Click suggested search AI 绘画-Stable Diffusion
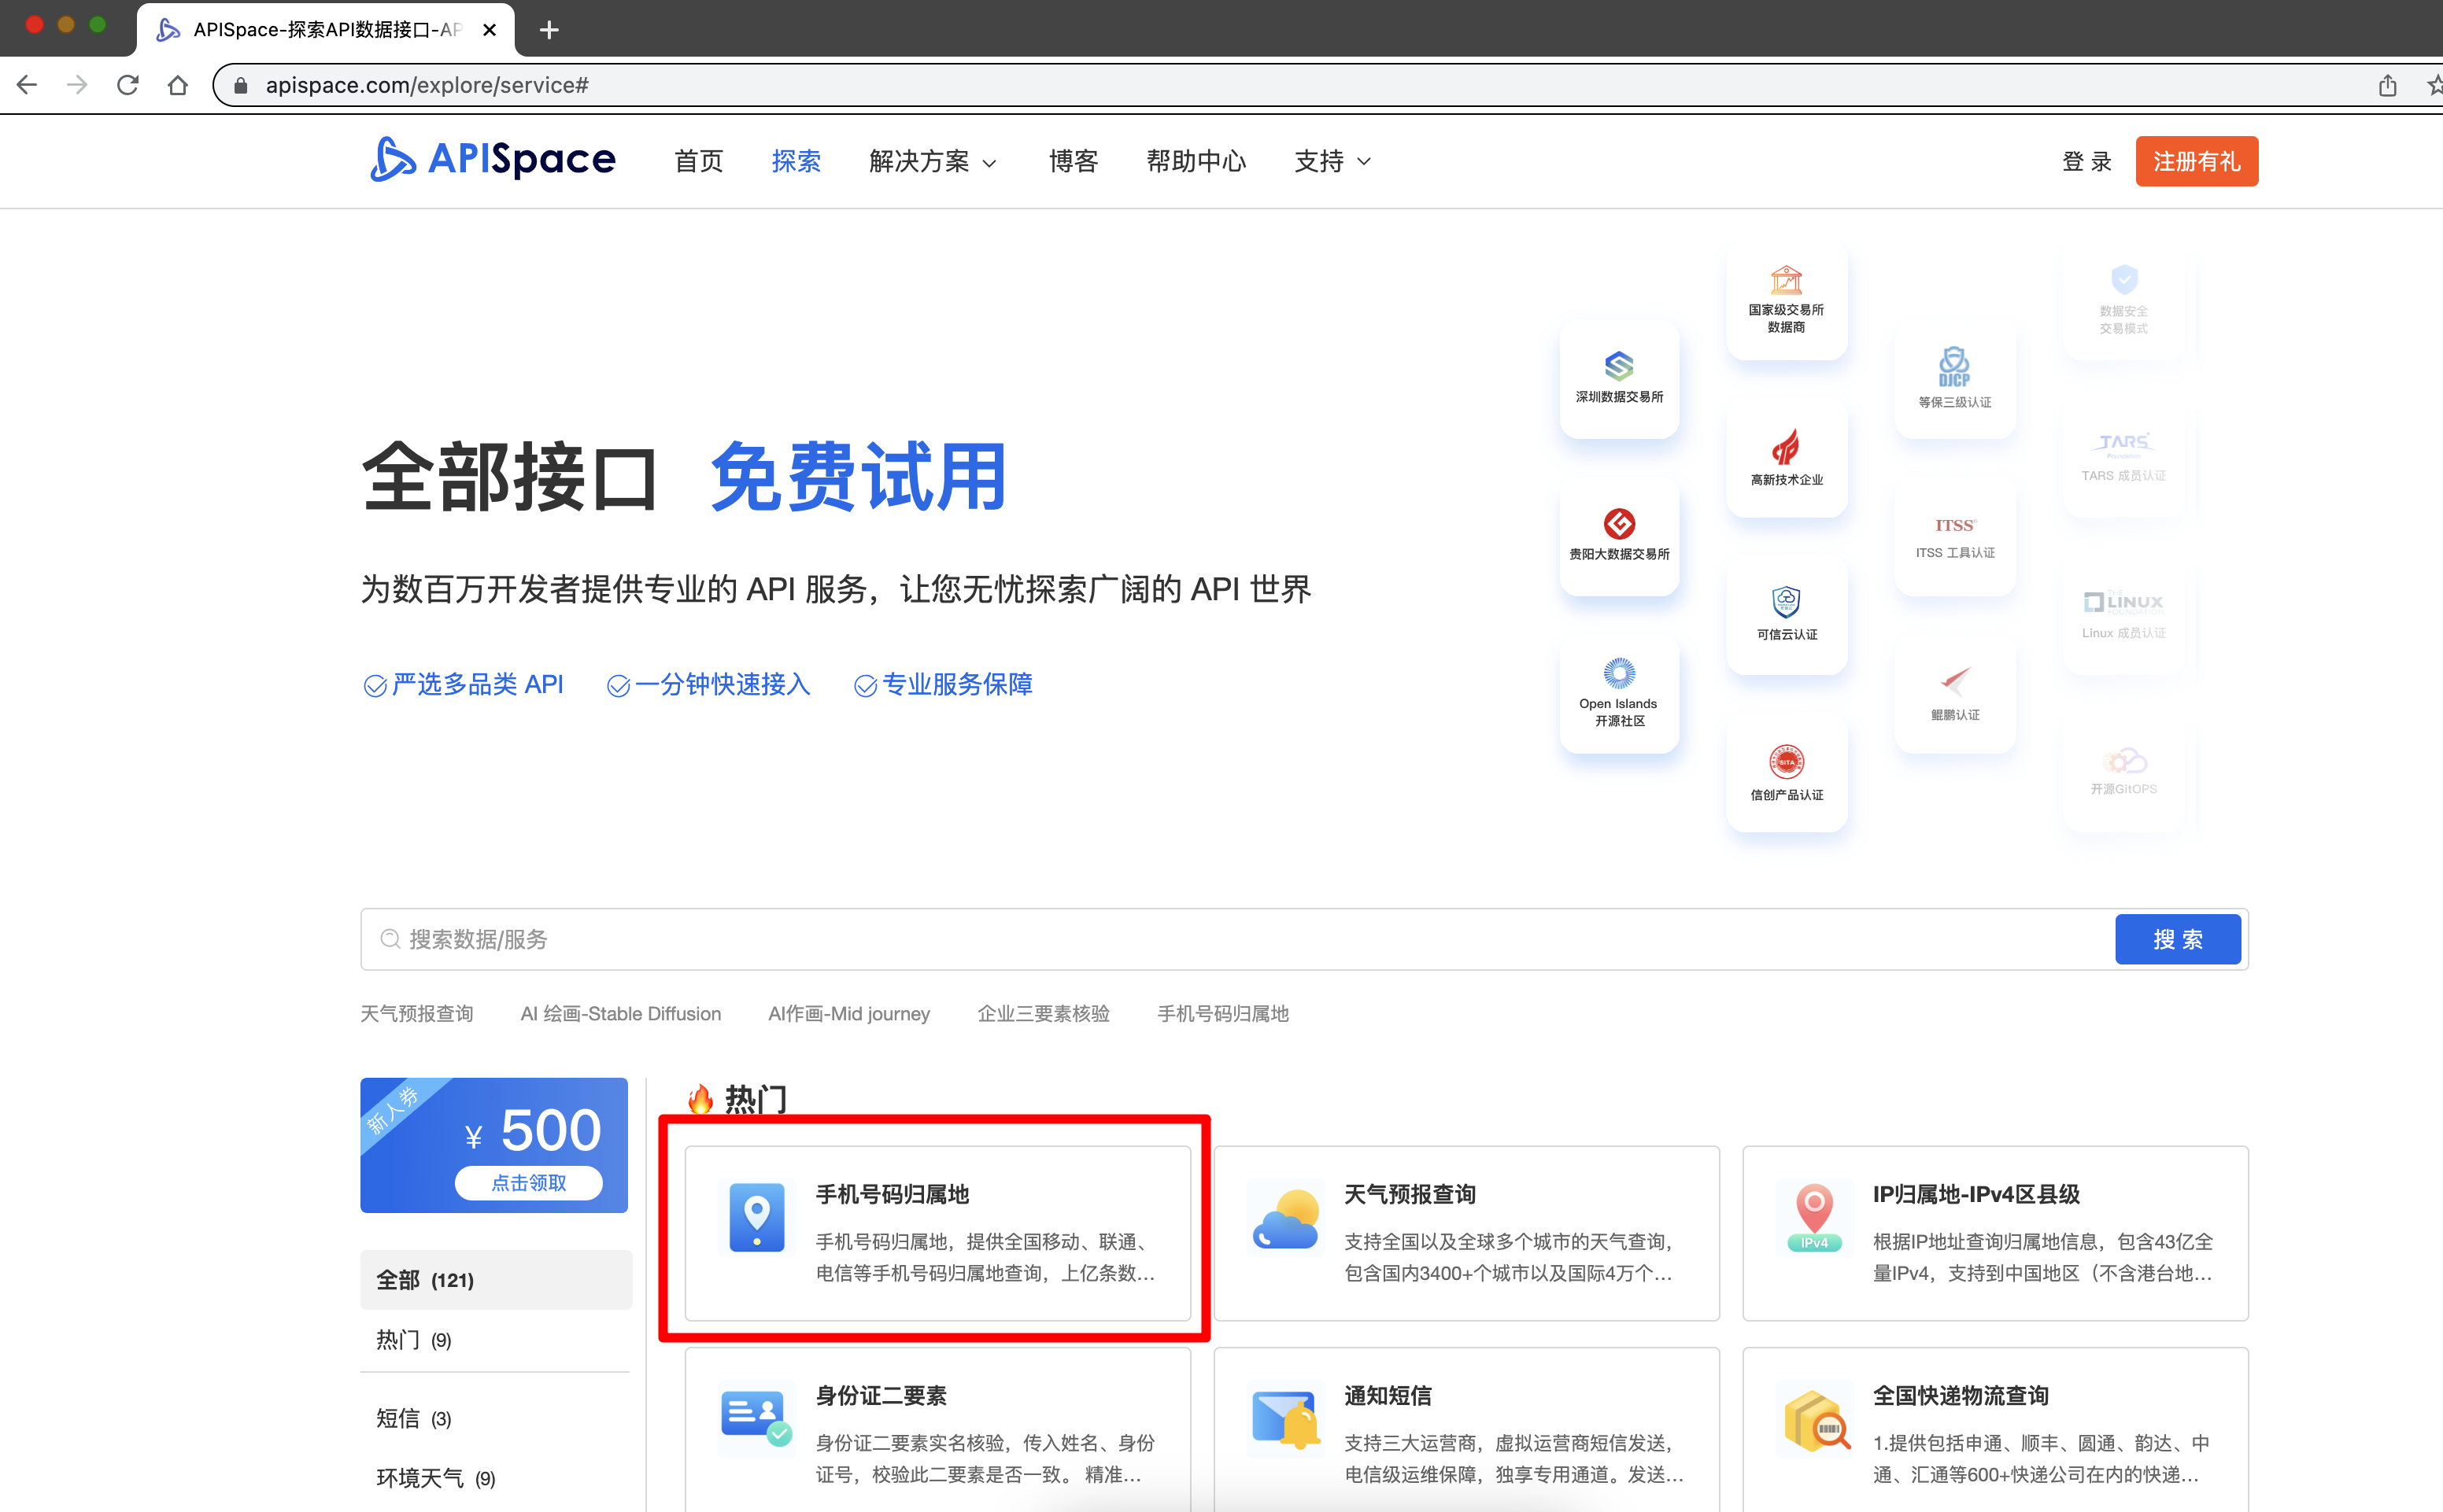Image resolution: width=2443 pixels, height=1512 pixels. [620, 1014]
